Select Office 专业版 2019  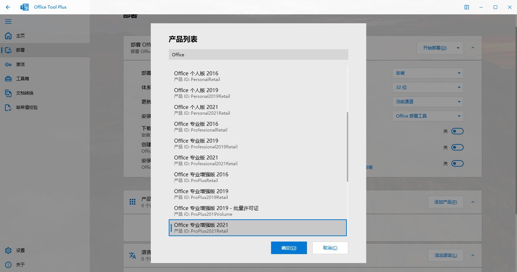point(258,143)
